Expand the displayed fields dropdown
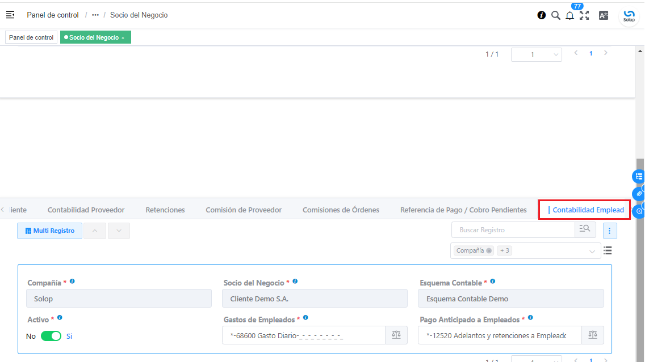 [x=592, y=251]
